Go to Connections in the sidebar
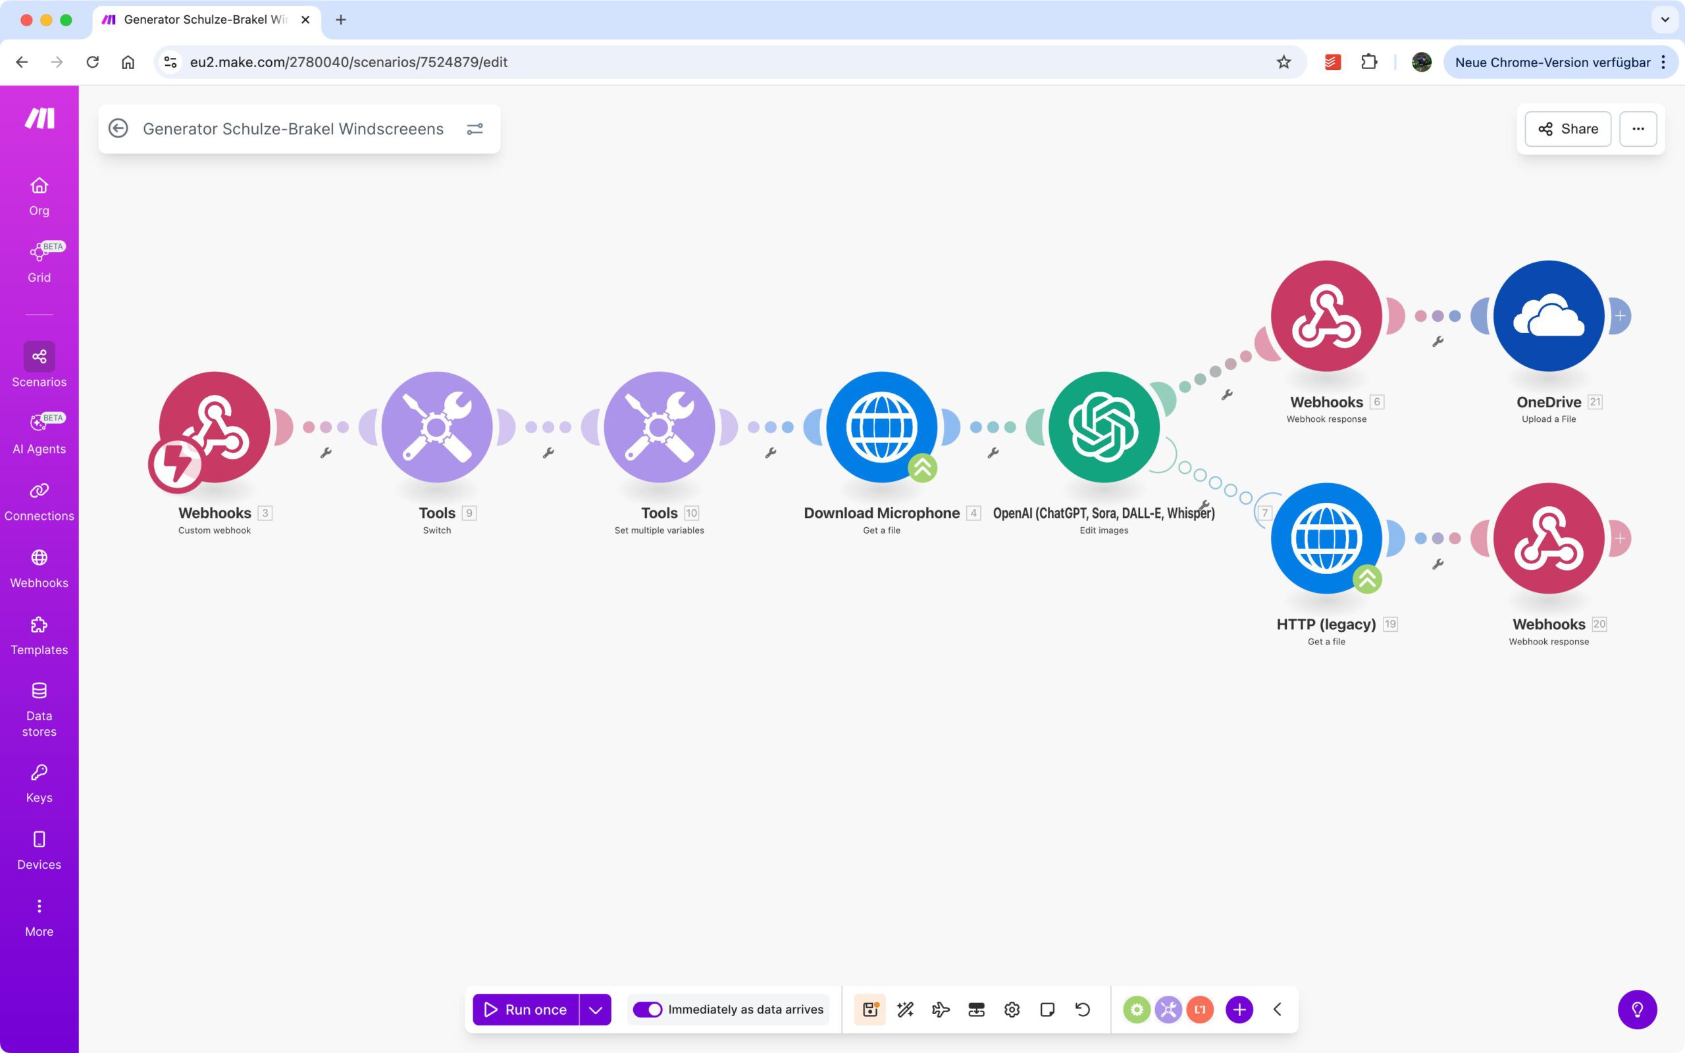 pyautogui.click(x=39, y=501)
